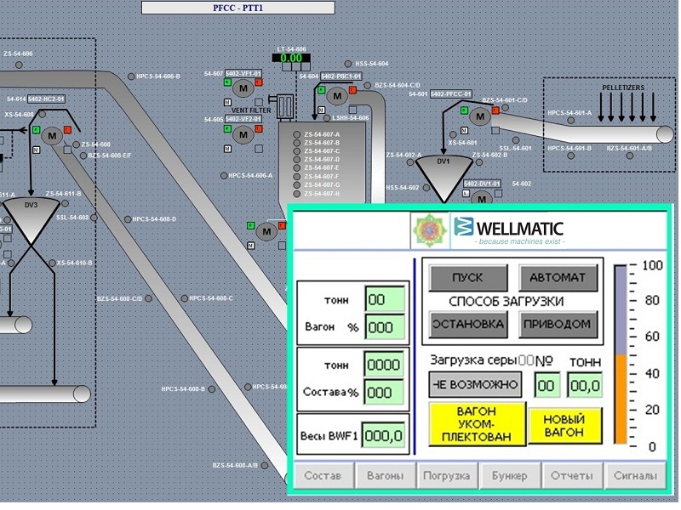Open the Состав tab

click(322, 475)
